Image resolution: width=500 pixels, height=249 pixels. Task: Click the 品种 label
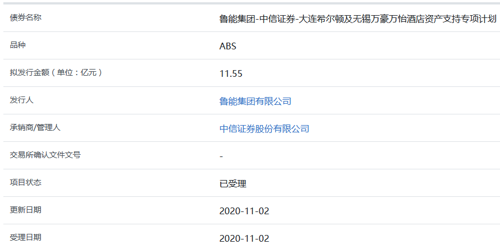tap(18, 45)
